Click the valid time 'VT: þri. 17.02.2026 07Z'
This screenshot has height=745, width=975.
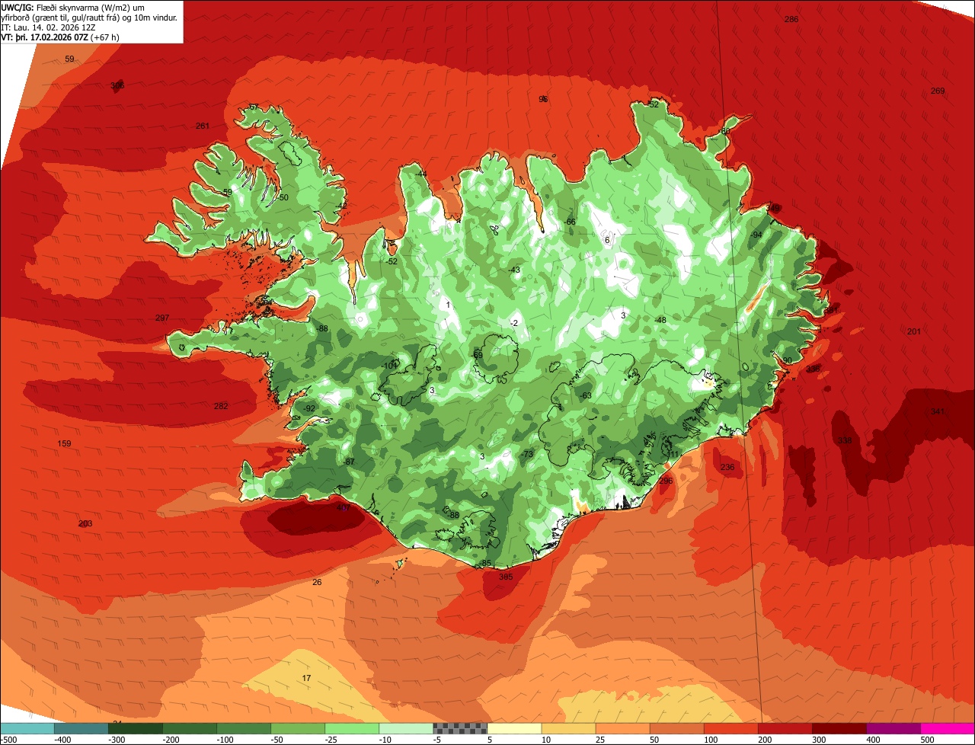point(44,37)
